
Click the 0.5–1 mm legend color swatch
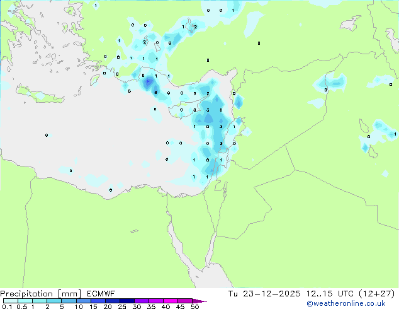[25, 301]
